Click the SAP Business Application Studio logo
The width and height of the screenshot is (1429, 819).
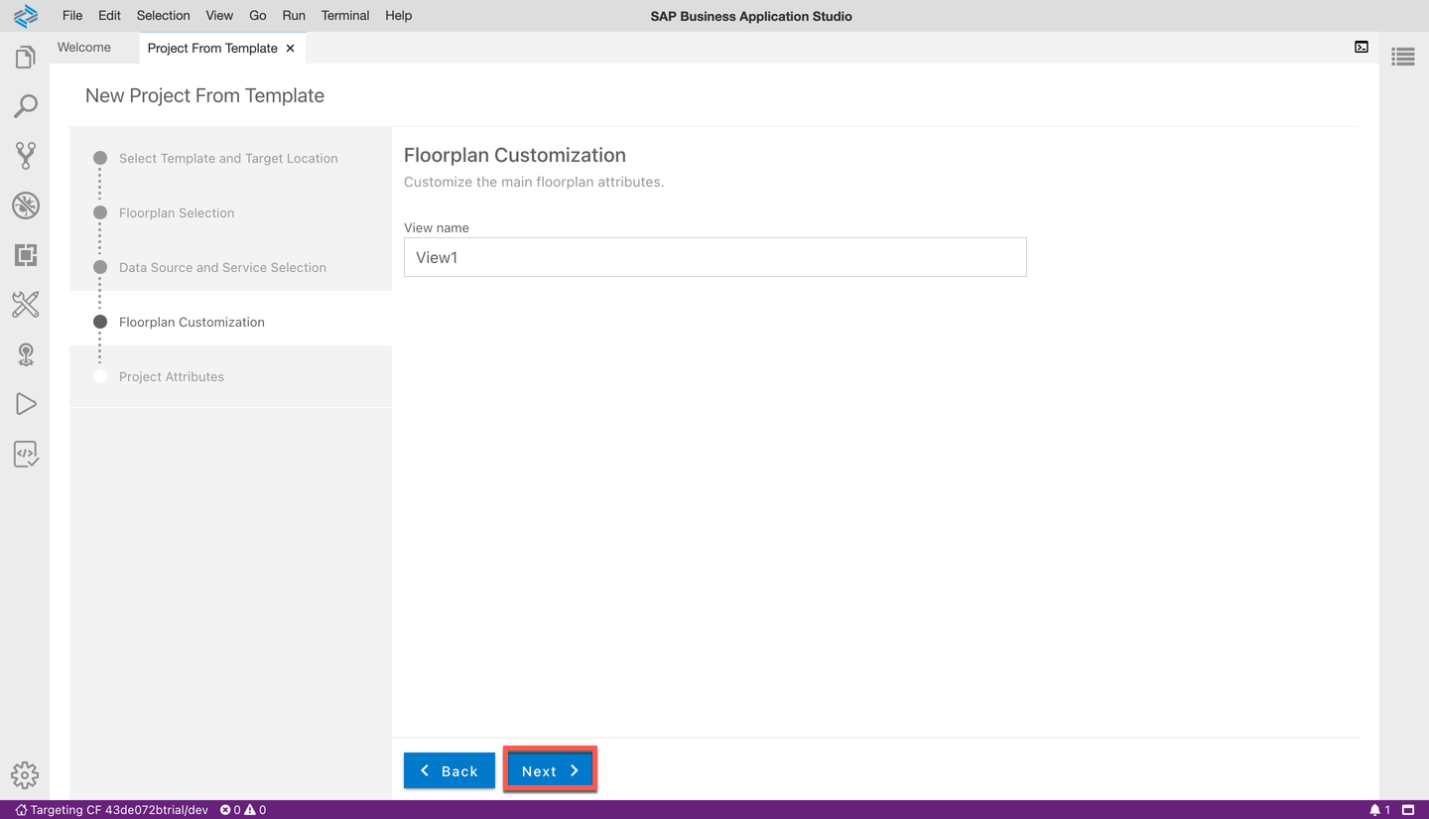click(x=25, y=16)
